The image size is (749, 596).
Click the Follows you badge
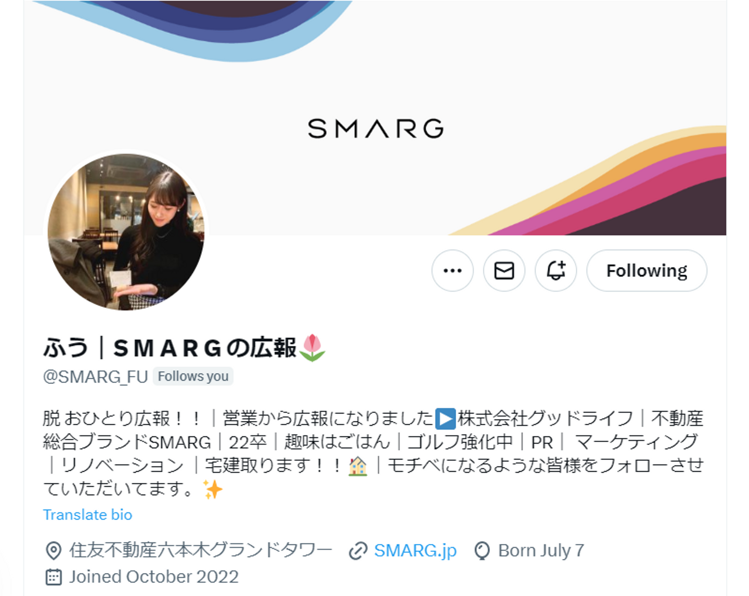click(193, 377)
